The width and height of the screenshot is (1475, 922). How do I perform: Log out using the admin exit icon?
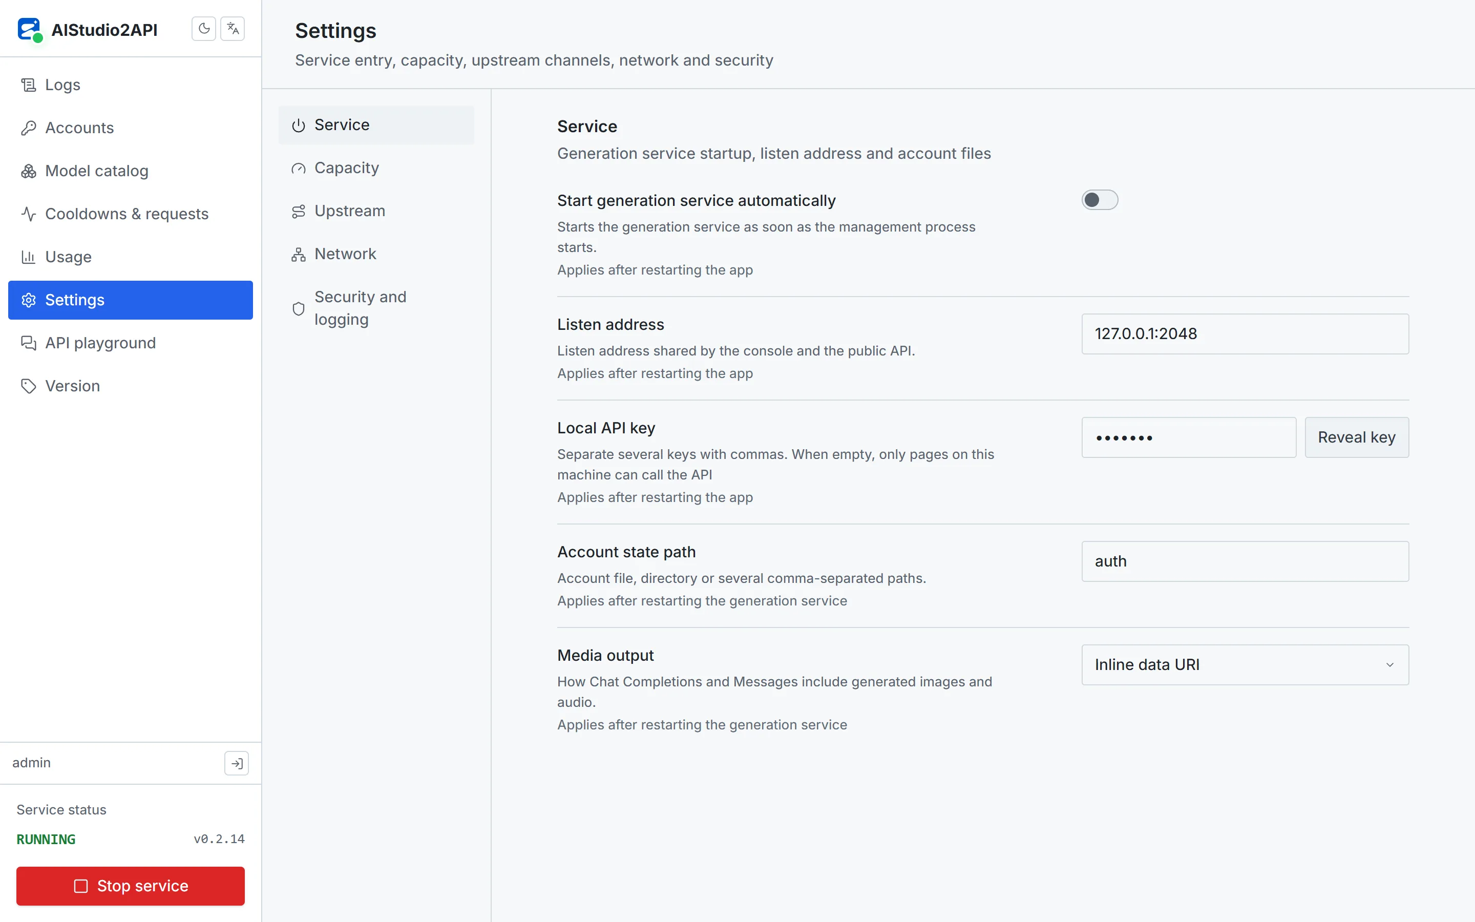click(x=237, y=763)
